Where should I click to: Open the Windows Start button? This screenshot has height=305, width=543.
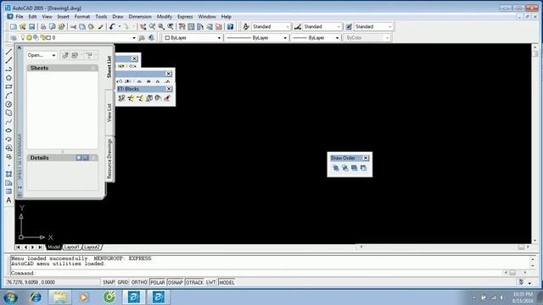coord(10,297)
